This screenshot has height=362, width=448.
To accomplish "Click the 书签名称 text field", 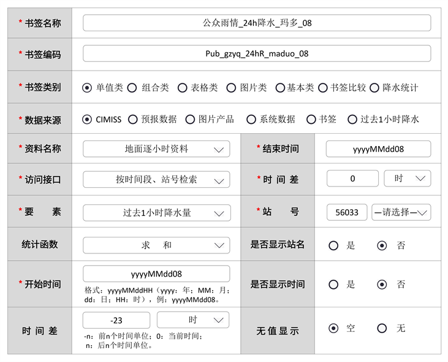I will (x=257, y=23).
